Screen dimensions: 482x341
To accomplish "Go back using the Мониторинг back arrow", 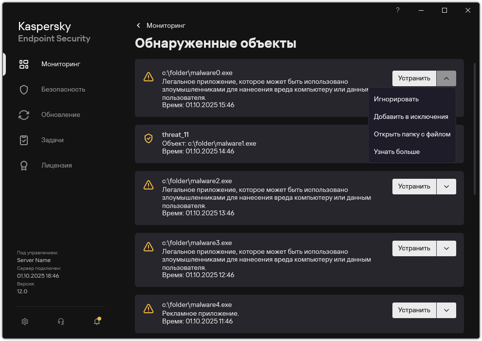I will click(x=138, y=25).
